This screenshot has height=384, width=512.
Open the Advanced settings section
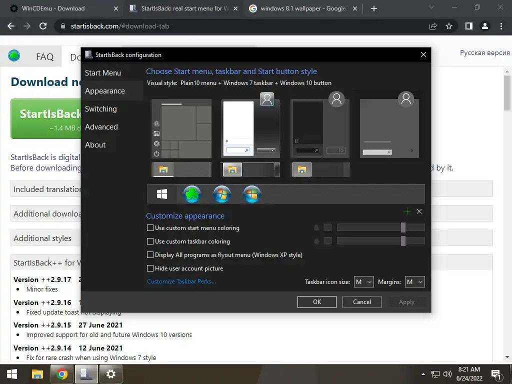click(x=101, y=126)
